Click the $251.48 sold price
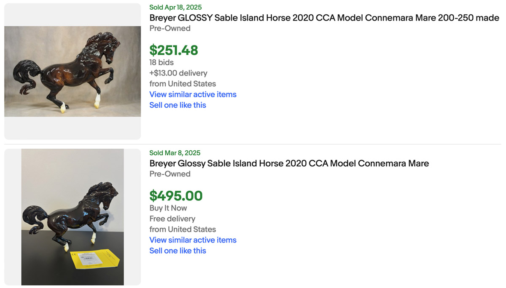 [174, 50]
